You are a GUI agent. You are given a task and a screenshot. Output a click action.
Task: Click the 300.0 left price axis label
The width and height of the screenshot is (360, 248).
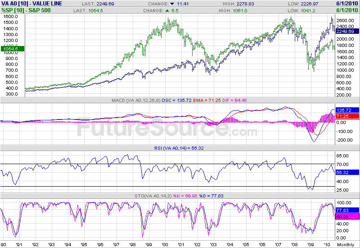12,94
